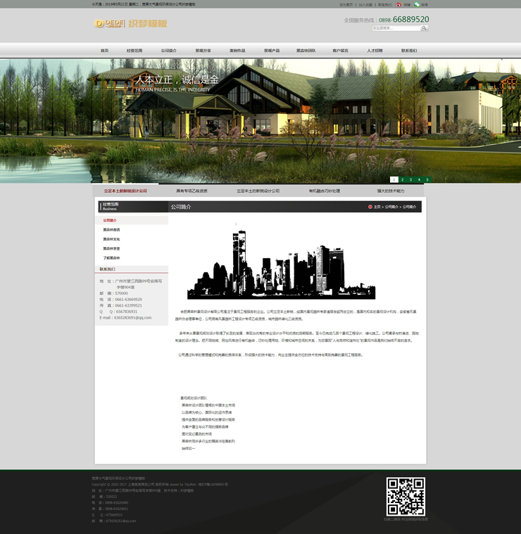Image resolution: width=521 pixels, height=534 pixels.
Task: Click the WeChat icon in top bar
Action: (417, 4)
